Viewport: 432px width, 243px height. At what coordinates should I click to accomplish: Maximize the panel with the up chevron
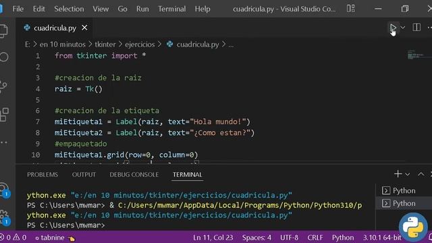click(x=421, y=174)
